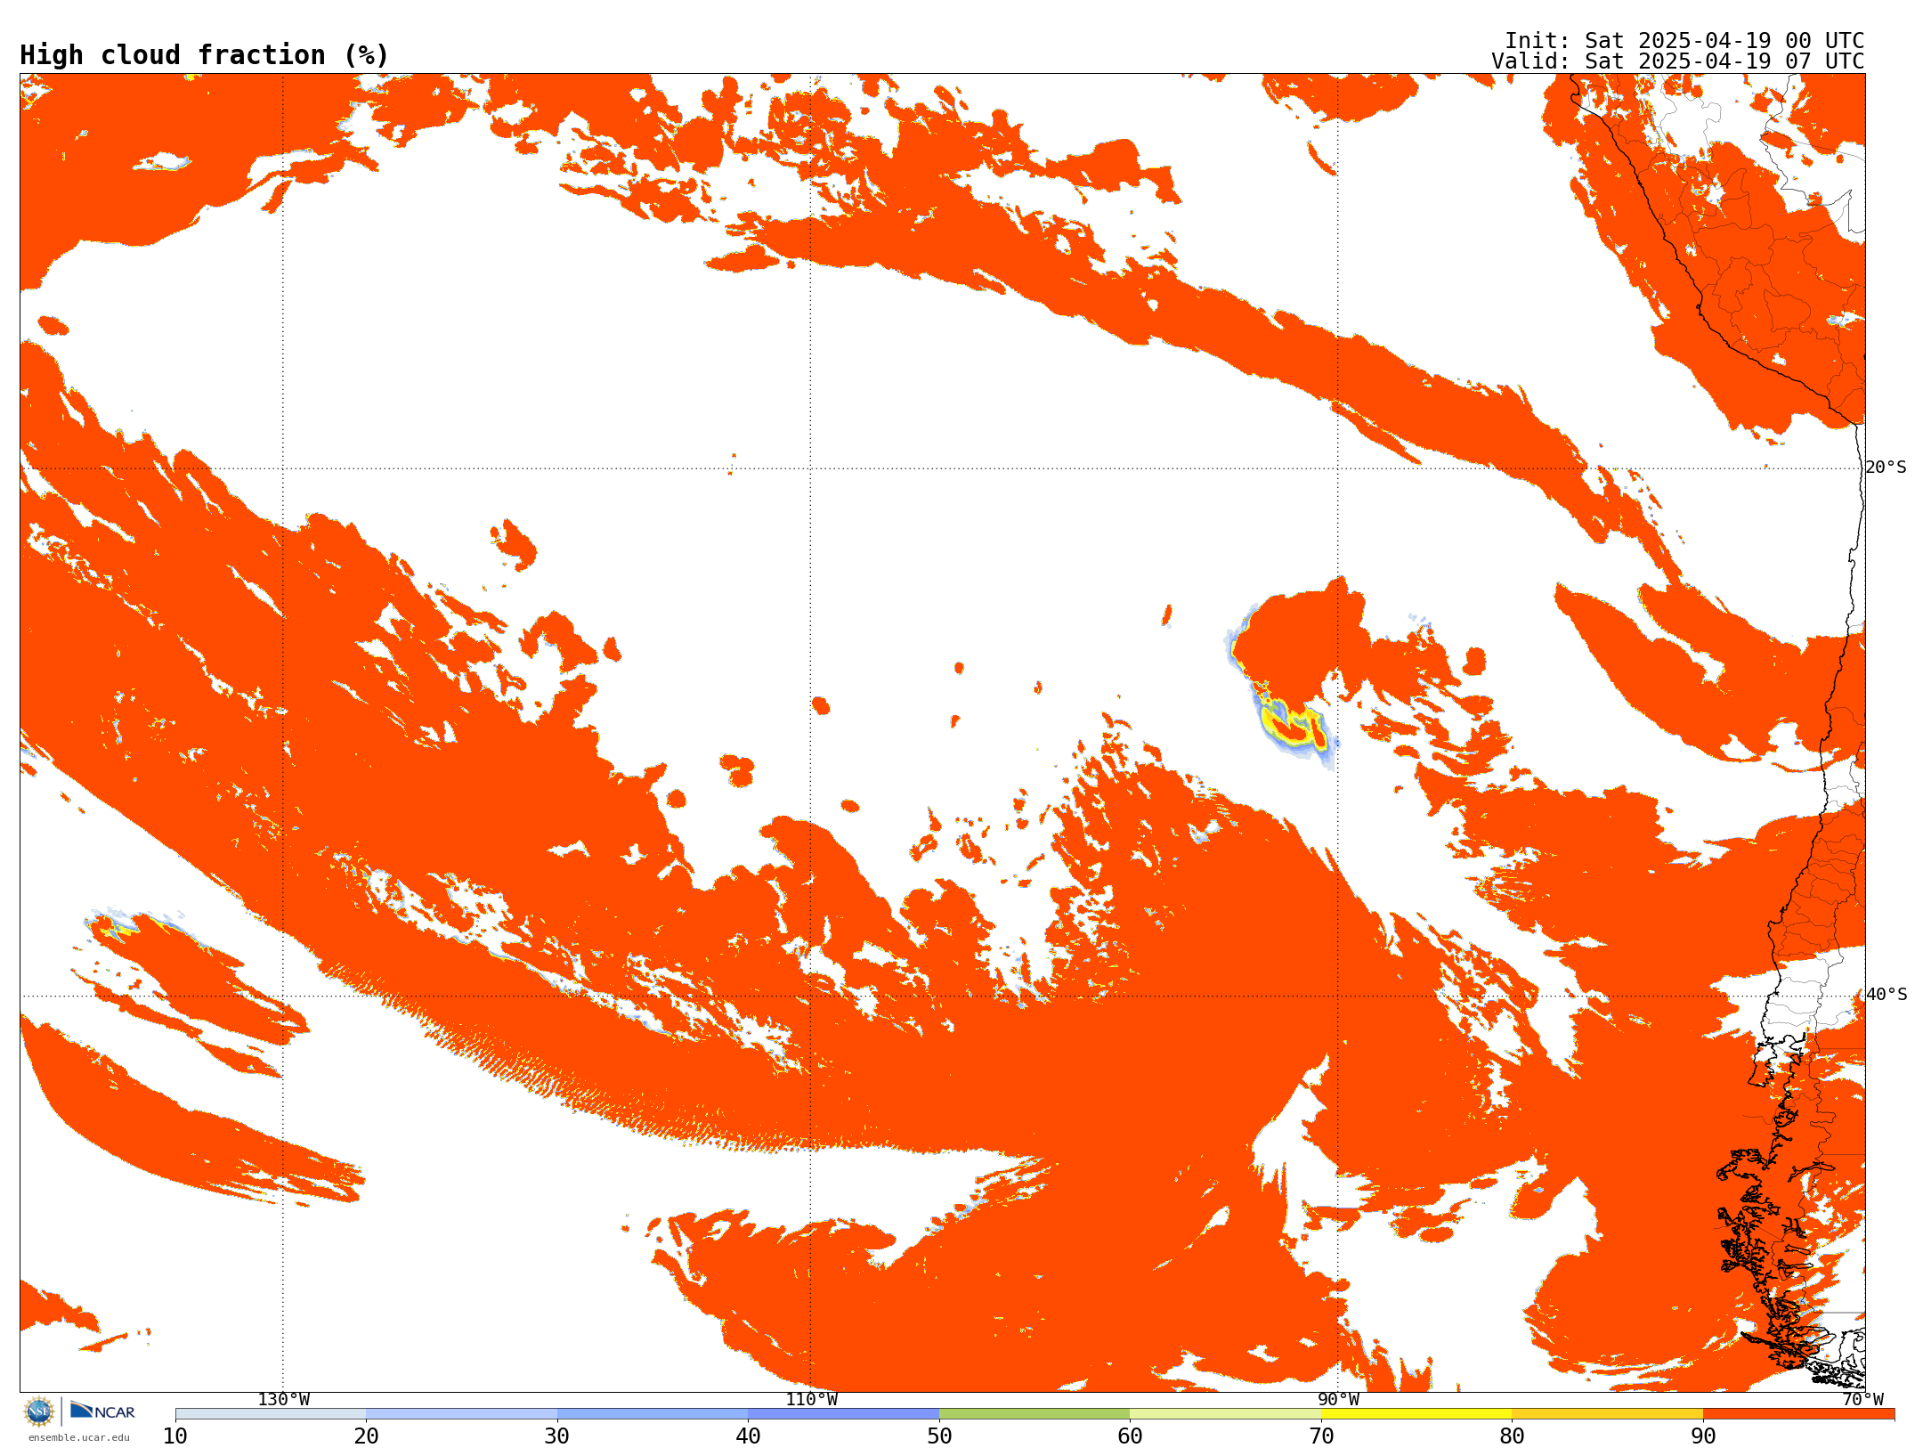Click the colorbar tick label 40

click(748, 1436)
